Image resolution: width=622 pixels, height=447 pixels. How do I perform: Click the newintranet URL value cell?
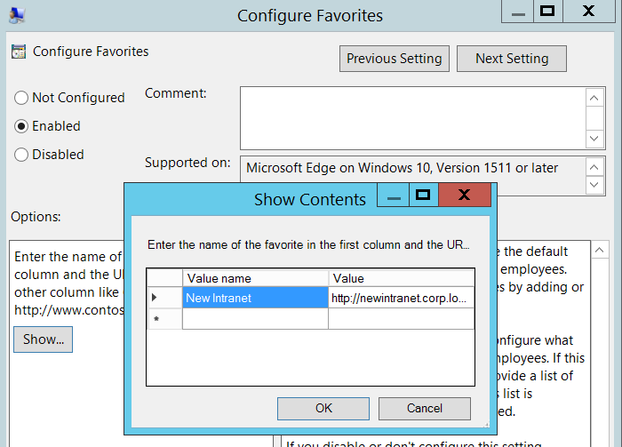tap(401, 298)
